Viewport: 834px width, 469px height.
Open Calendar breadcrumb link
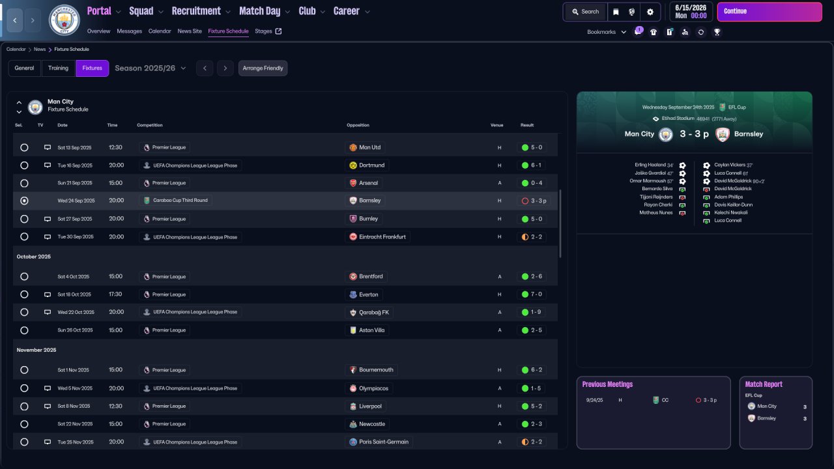pos(16,50)
